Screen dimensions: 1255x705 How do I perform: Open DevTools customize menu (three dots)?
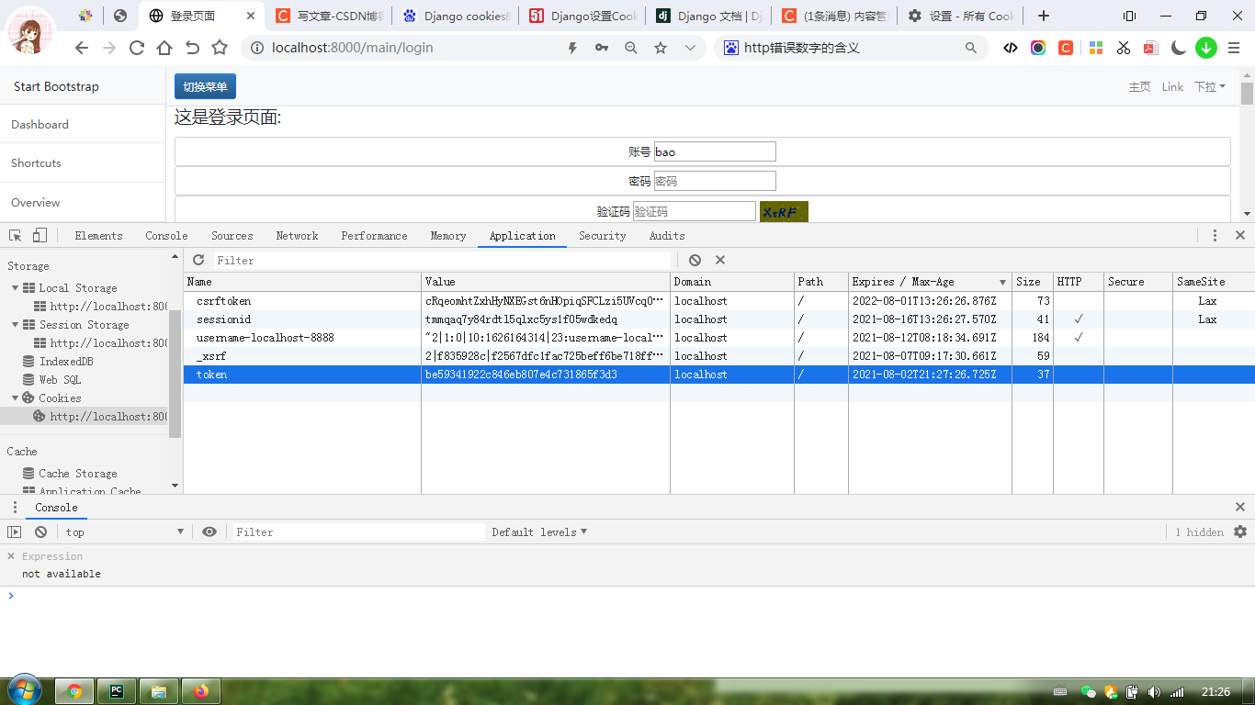[x=1215, y=235]
